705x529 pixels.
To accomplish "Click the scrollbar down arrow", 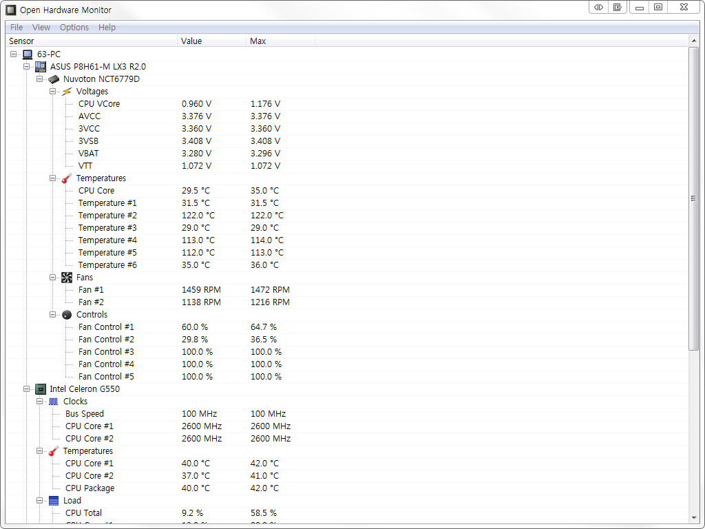I will click(x=694, y=518).
